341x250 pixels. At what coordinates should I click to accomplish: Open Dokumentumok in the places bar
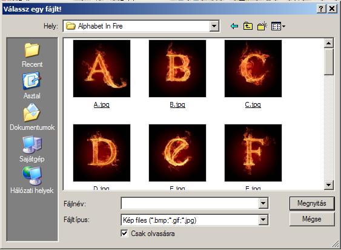(32, 117)
